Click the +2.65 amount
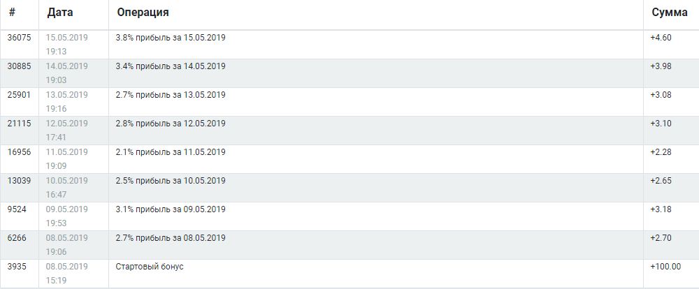Viewport: 699px width, 289px height. [661, 181]
